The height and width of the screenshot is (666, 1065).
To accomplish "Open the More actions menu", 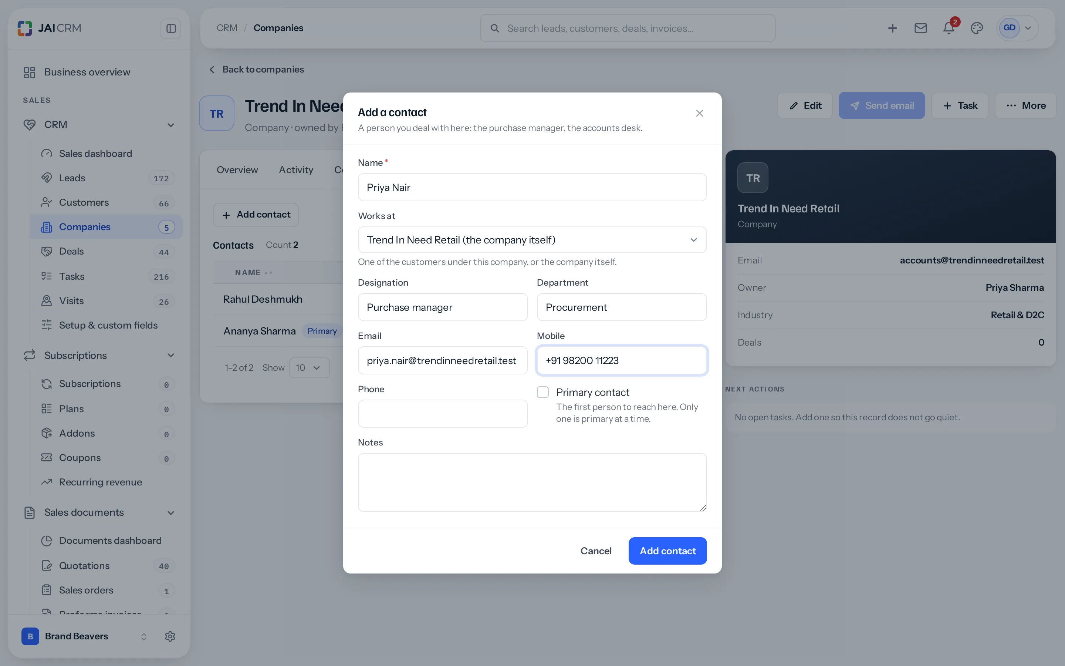I will (x=1025, y=105).
